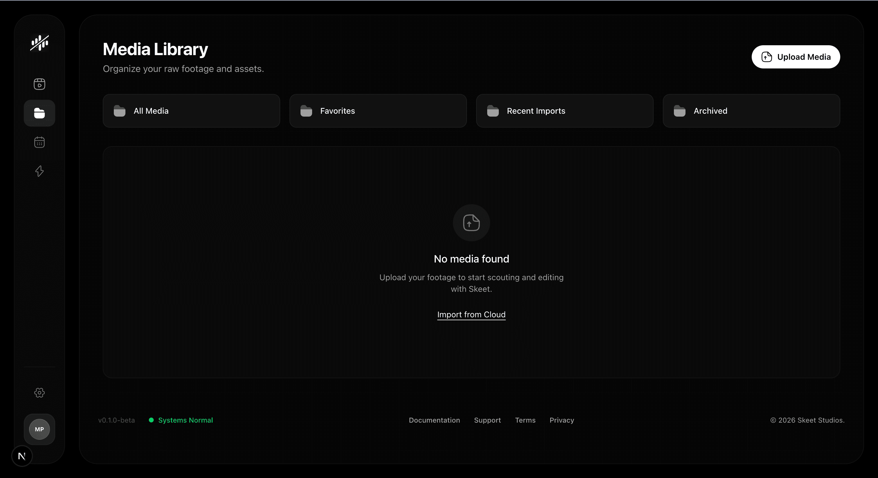Switch to the Favorites folder
Viewport: 878px width, 478px height.
point(378,111)
